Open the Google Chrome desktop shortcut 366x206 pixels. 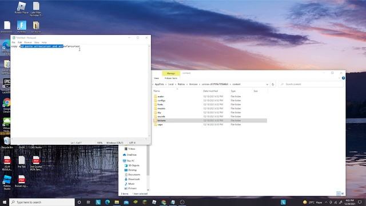[x=7, y=105]
